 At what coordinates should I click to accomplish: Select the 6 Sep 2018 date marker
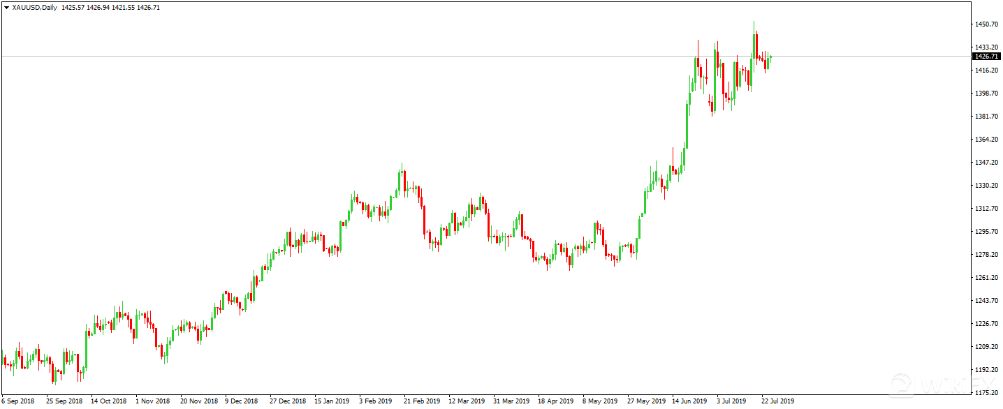(x=18, y=401)
